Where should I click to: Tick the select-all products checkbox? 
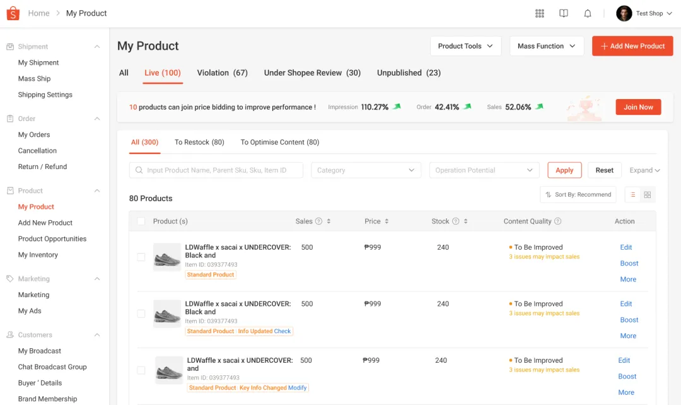(x=141, y=221)
